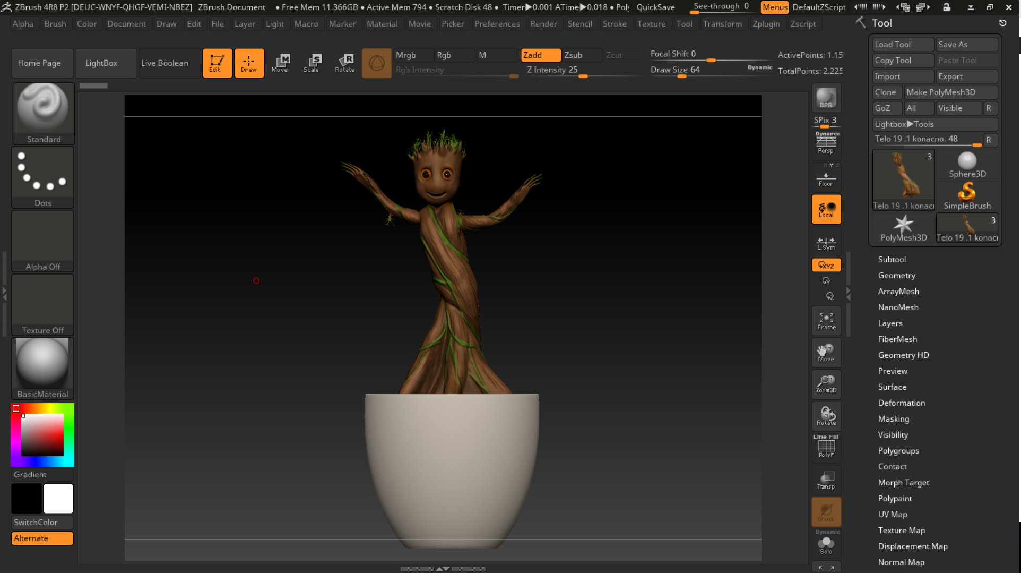Viewport: 1021px width, 573px height.
Task: Open the Standard brush thumbnail
Action: [43, 113]
